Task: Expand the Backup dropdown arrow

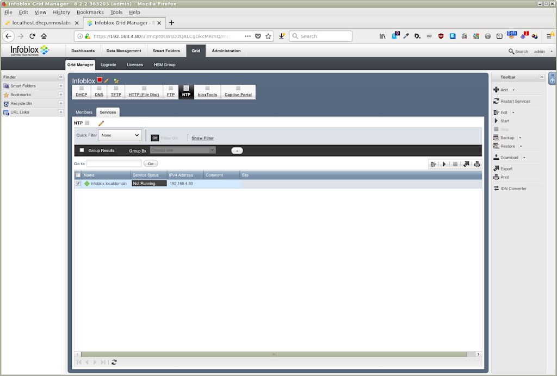Action: pos(520,137)
